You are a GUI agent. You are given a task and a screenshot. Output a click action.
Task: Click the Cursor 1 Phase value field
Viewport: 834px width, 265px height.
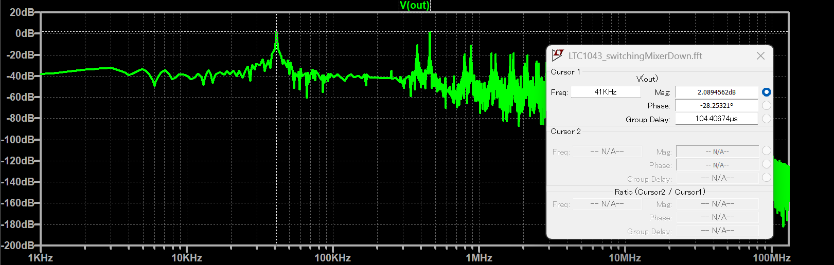[716, 105]
